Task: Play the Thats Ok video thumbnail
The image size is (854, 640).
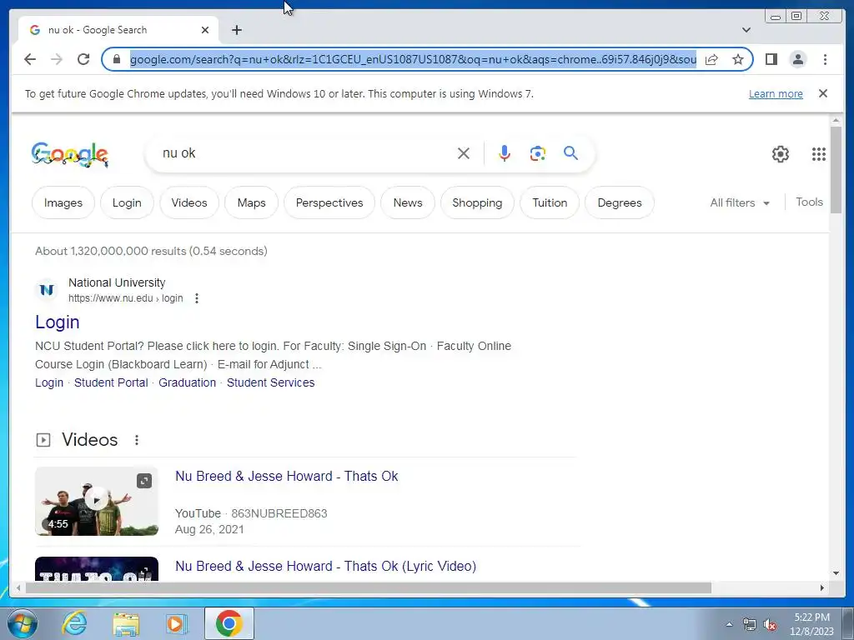Action: point(97,501)
